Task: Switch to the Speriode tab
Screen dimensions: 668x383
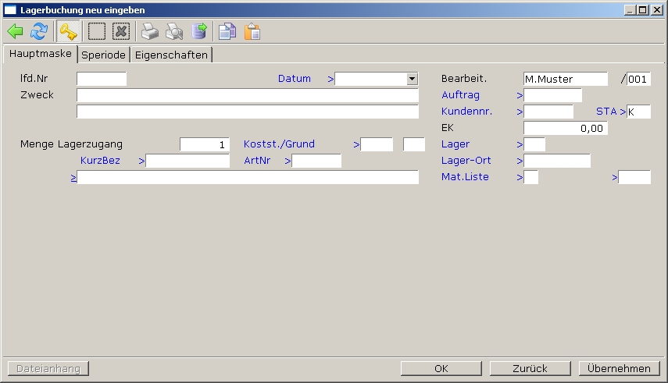Action: [104, 55]
